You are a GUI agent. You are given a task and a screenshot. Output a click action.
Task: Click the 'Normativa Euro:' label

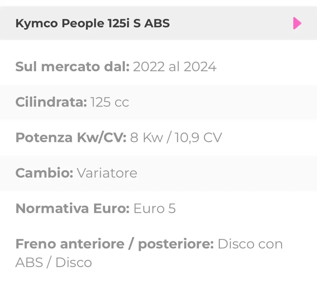click(x=73, y=208)
